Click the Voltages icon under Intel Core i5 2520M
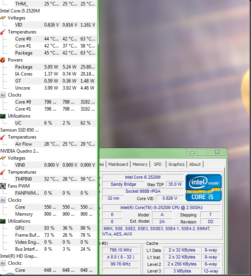251x276 pixels. pos(3,18)
